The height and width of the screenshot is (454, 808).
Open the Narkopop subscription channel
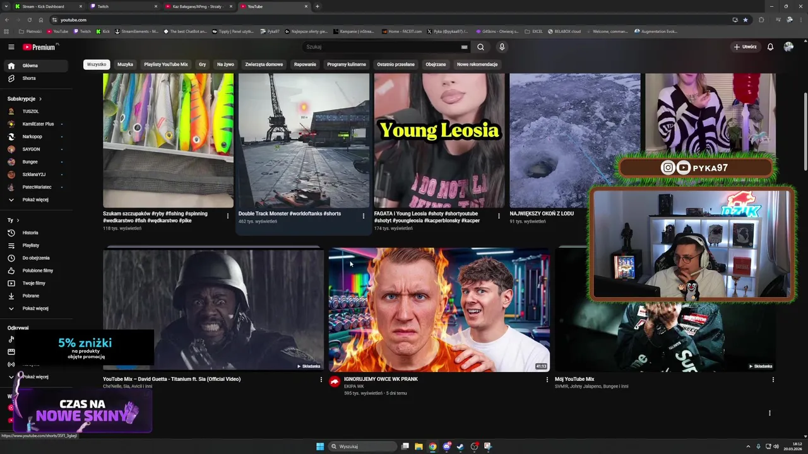(35, 137)
